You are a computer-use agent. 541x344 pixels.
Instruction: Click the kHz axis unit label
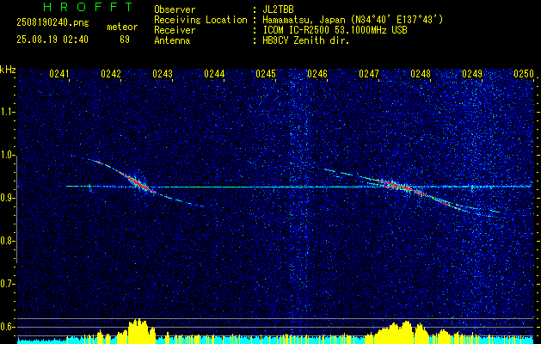(x=8, y=70)
